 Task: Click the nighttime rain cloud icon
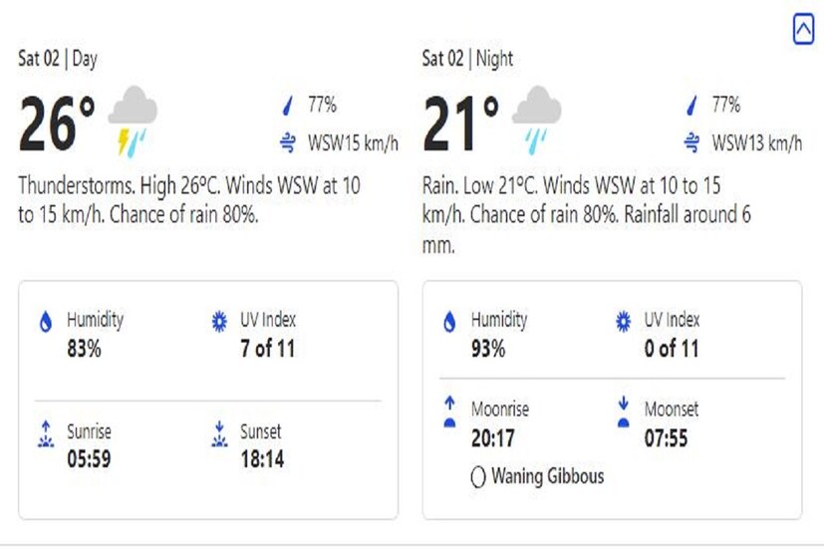[x=536, y=120]
